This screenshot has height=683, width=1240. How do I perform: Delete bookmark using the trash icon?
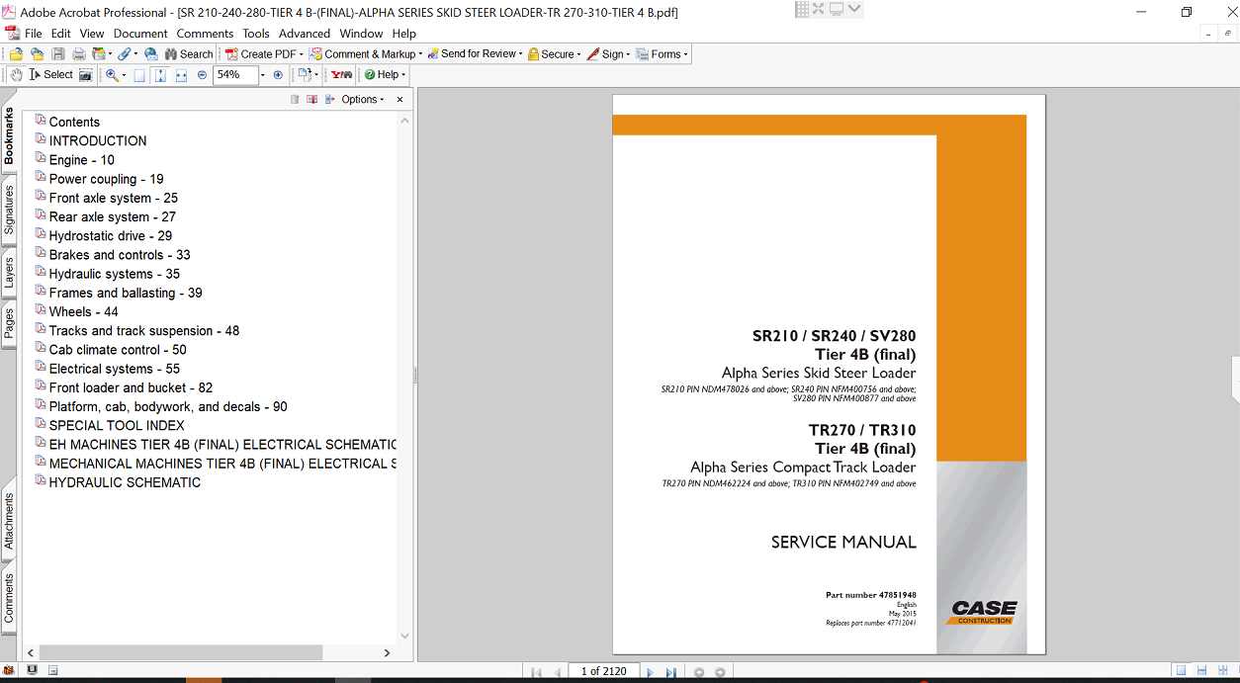[295, 100]
